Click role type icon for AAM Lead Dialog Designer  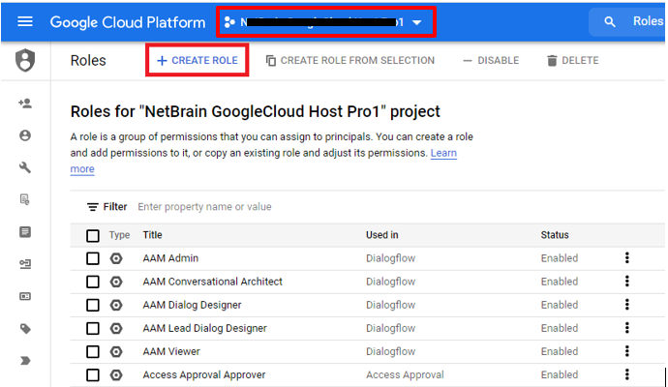(x=116, y=328)
